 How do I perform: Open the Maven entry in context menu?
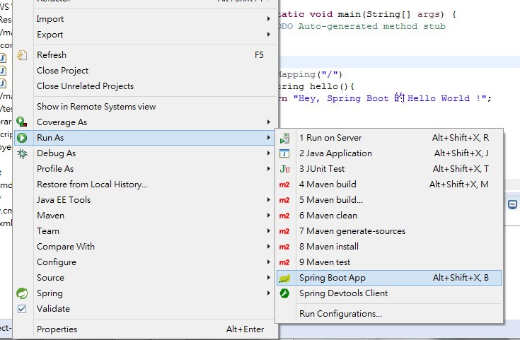pyautogui.click(x=145, y=216)
